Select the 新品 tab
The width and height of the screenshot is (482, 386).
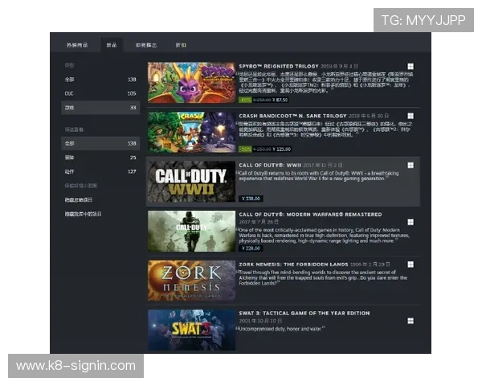112,46
